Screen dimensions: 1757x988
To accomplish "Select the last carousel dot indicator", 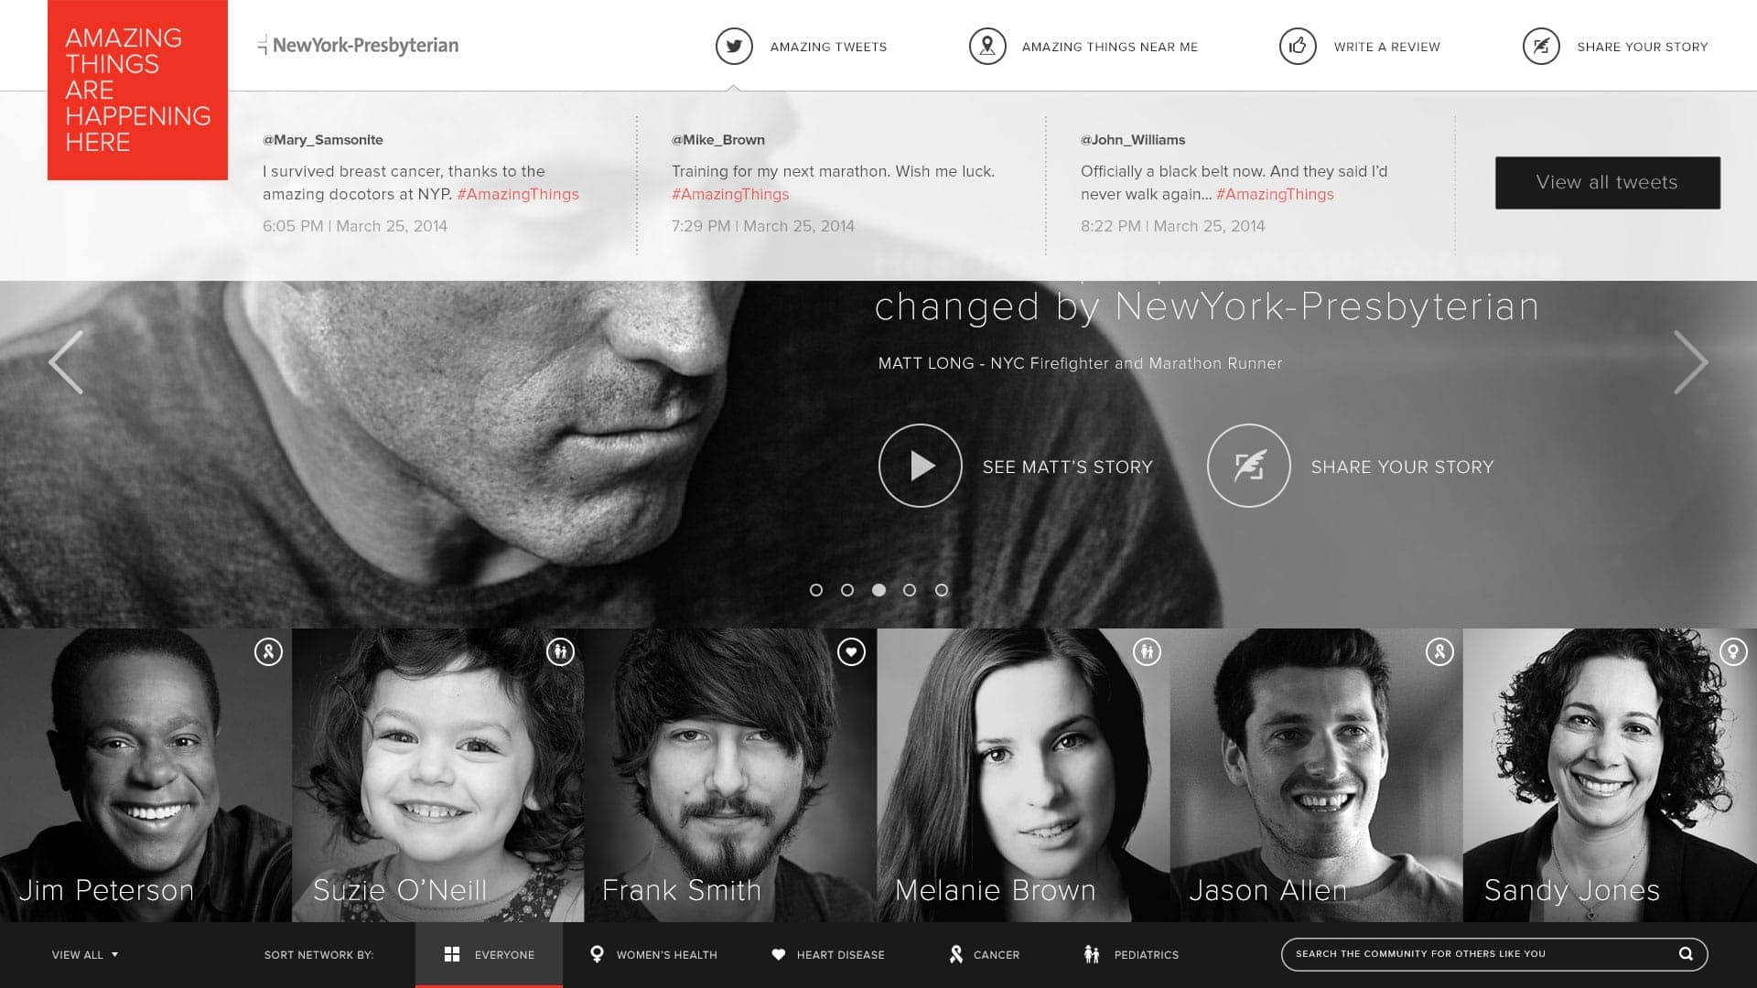I will pos(942,590).
